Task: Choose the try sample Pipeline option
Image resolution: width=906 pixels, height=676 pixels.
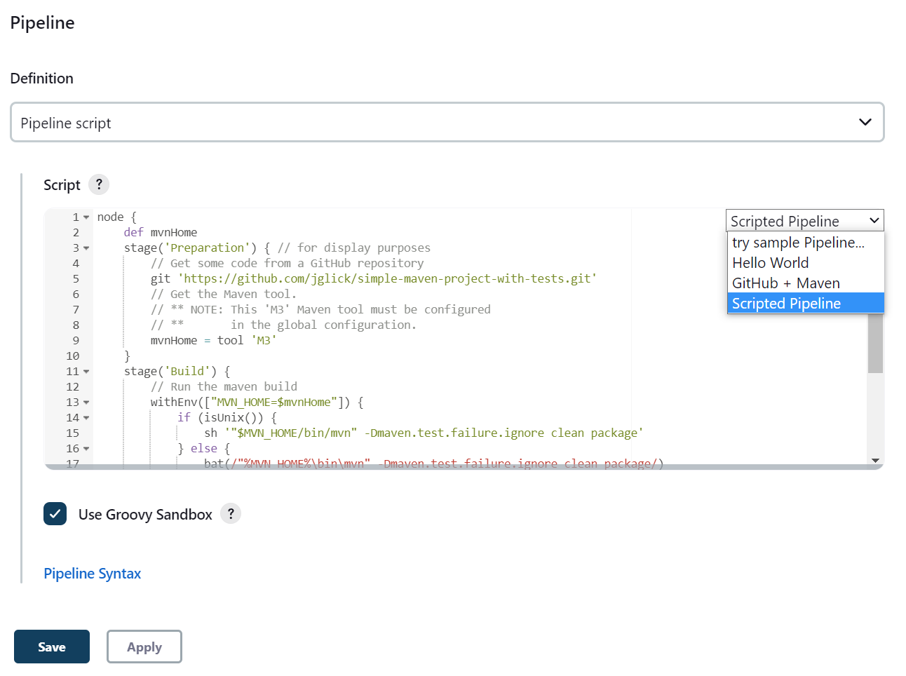Action: click(799, 243)
